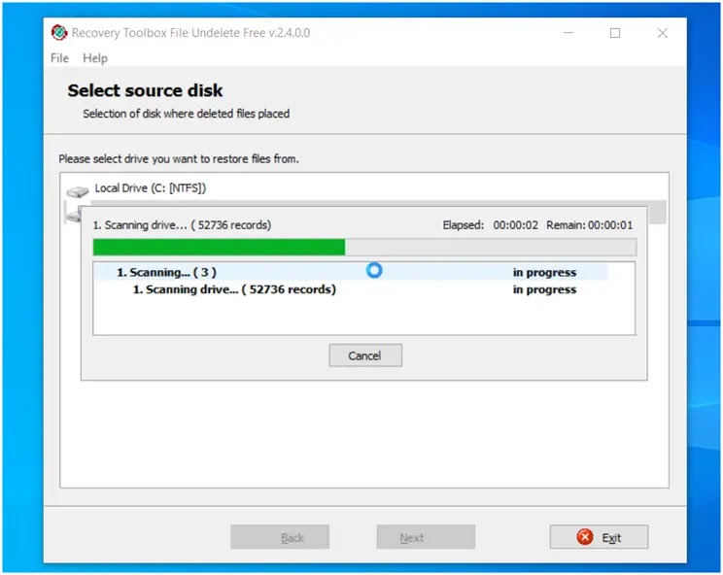The height and width of the screenshot is (575, 723).
Task: Click the Remain time value 00:00:01
Action: pyautogui.click(x=610, y=224)
